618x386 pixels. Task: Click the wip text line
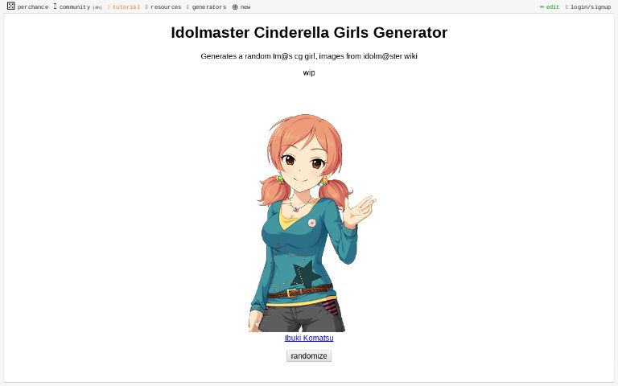309,72
